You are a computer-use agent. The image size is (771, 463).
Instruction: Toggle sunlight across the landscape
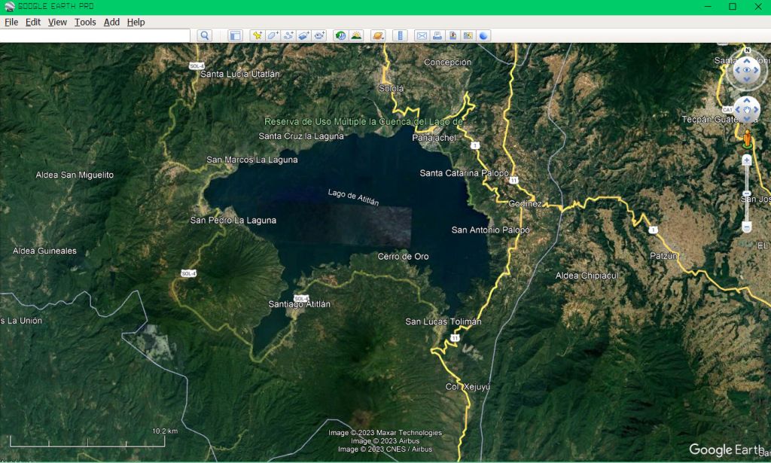[x=356, y=35]
